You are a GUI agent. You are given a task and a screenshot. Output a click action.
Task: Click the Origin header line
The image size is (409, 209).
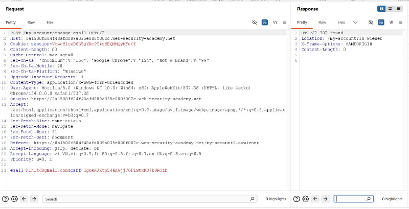[106, 99]
